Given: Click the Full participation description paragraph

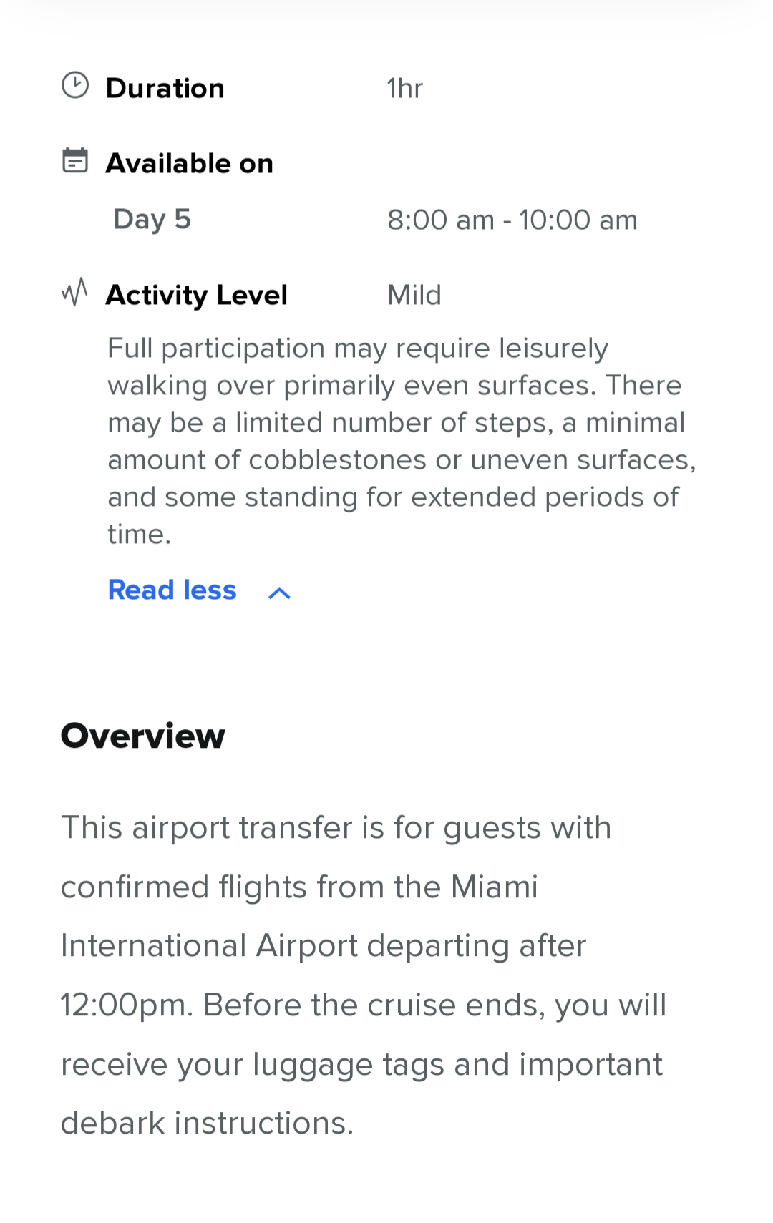Looking at the screenshot, I should pyautogui.click(x=402, y=441).
